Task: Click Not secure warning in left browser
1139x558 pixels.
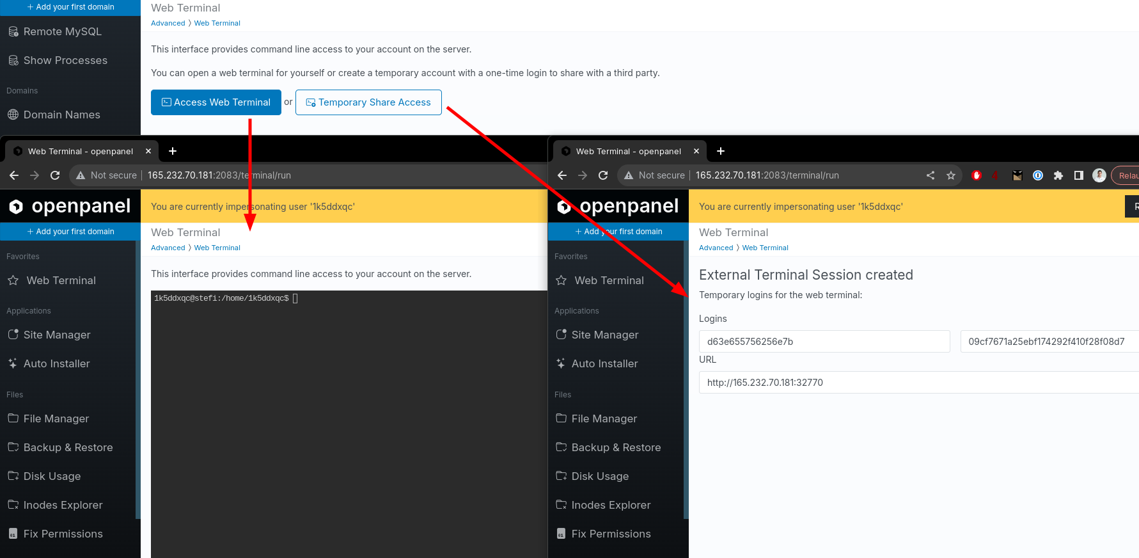Action: click(x=106, y=175)
